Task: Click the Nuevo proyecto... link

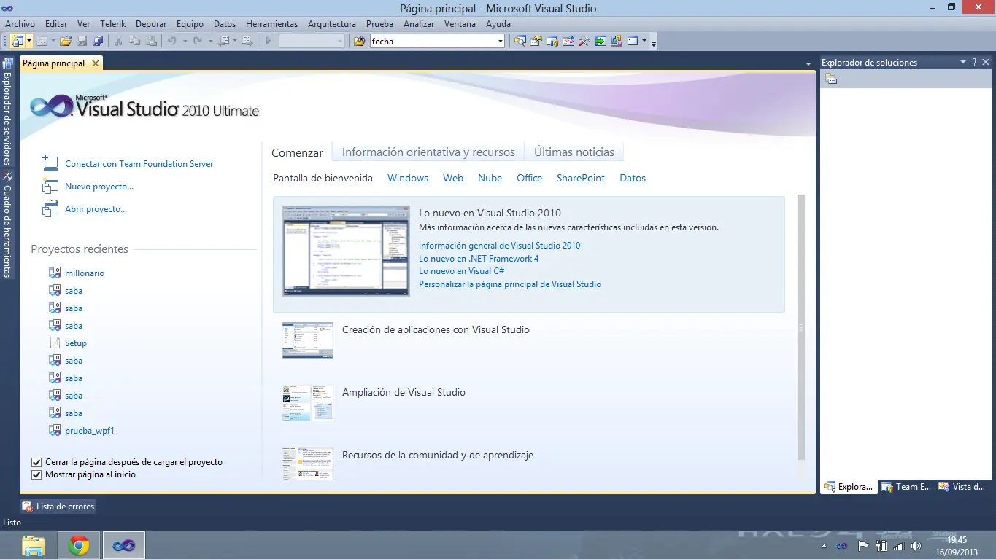Action: click(99, 187)
